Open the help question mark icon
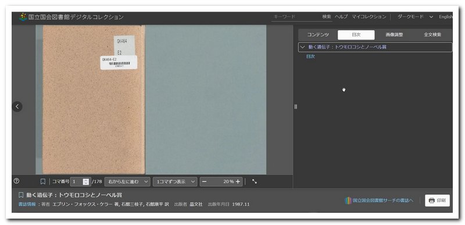Screen dimensions: 465x225 click(17, 181)
